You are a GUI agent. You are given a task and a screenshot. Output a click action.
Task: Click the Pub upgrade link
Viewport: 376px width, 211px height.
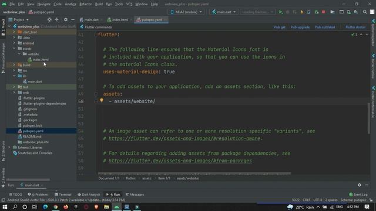[x=300, y=27]
